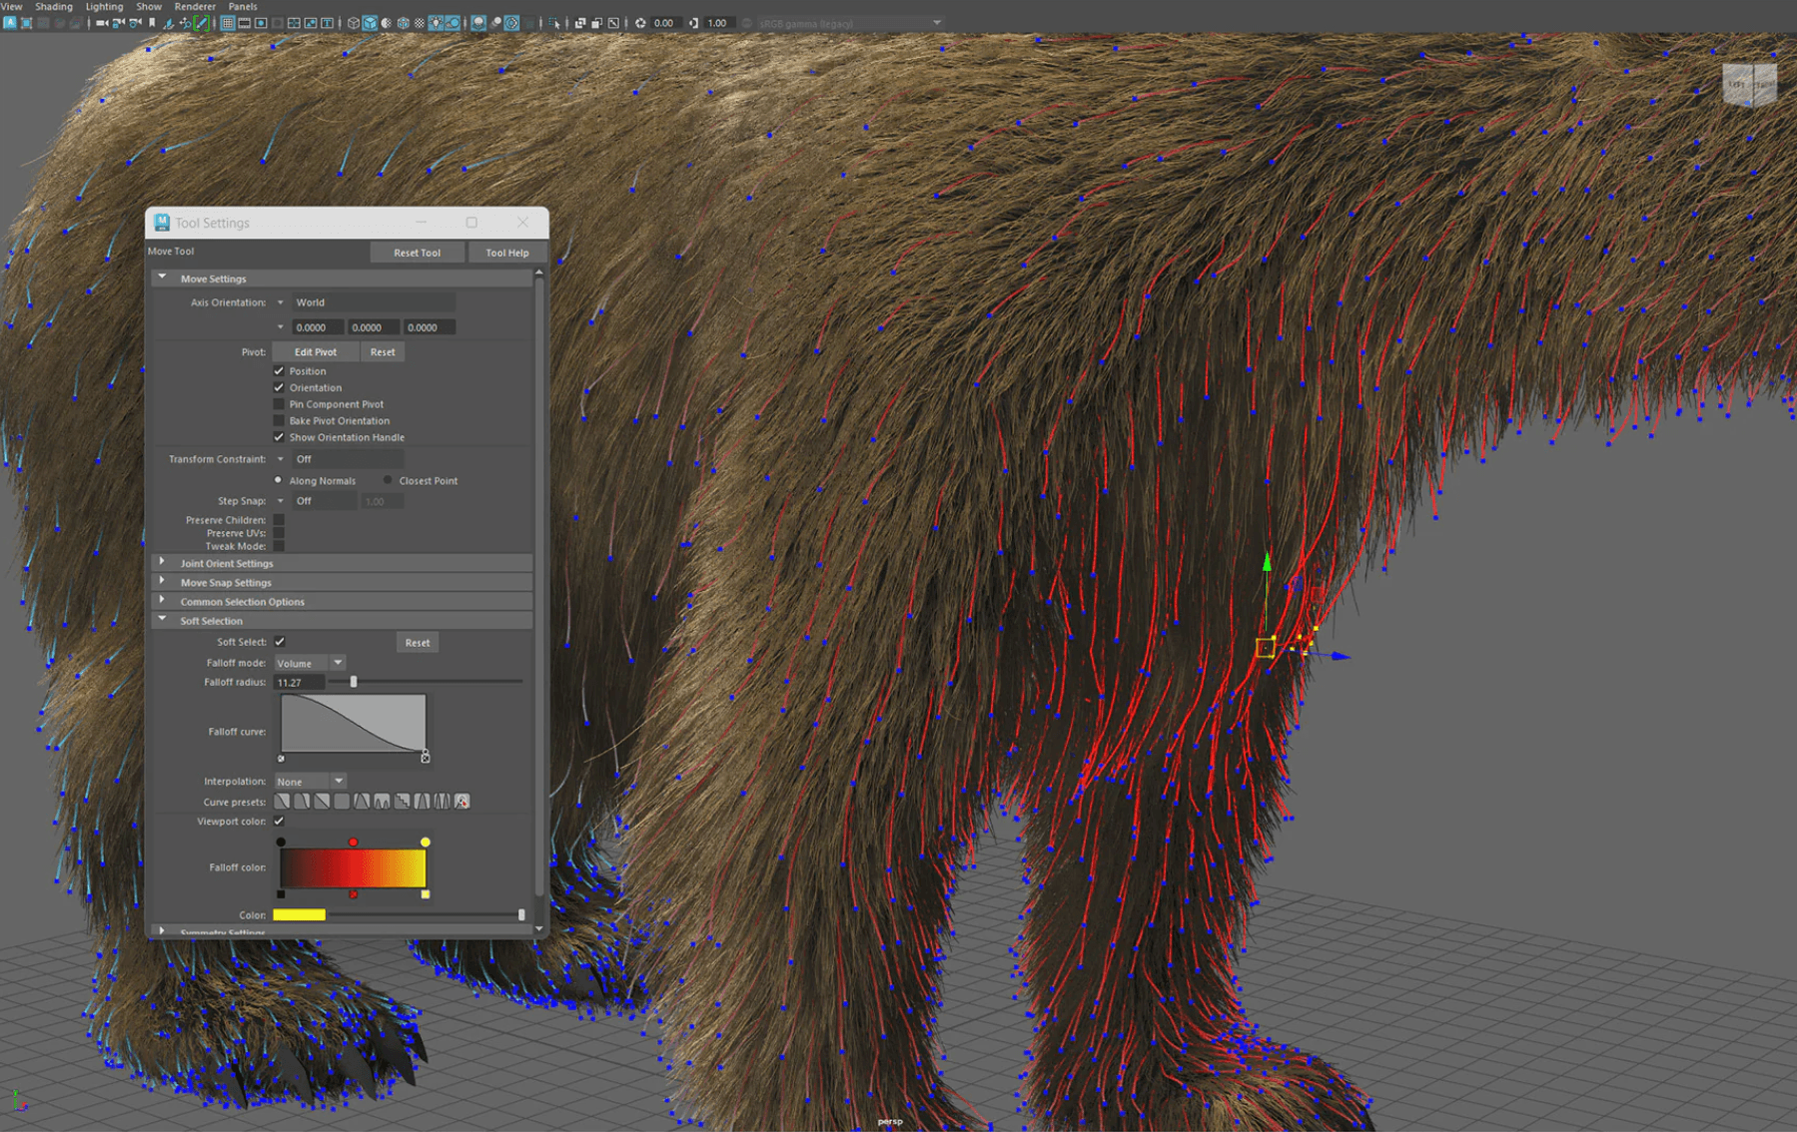Screen dimensions: 1797x1132
Task: Toggle the textured checker icon
Action: (x=420, y=23)
